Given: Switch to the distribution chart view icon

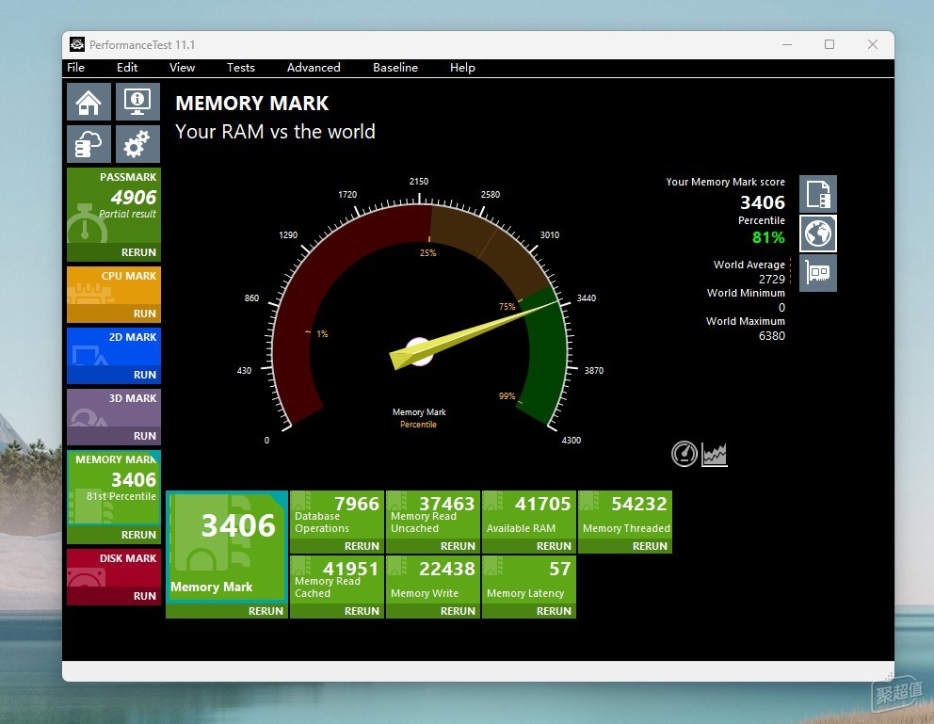Looking at the screenshot, I should point(715,455).
